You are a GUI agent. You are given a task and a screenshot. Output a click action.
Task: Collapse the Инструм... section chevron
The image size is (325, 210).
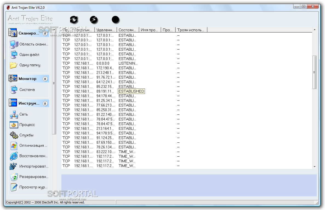click(45, 103)
